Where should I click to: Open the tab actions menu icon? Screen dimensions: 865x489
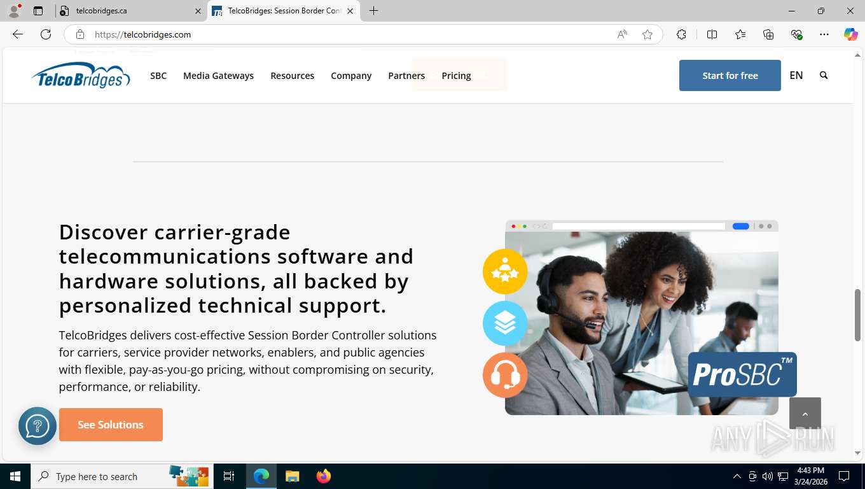tap(38, 11)
